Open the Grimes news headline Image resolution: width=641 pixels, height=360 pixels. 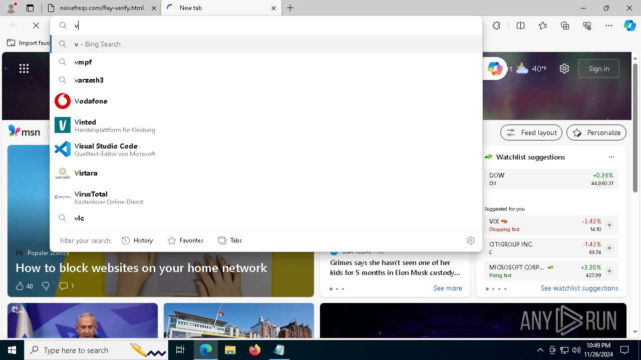click(395, 267)
